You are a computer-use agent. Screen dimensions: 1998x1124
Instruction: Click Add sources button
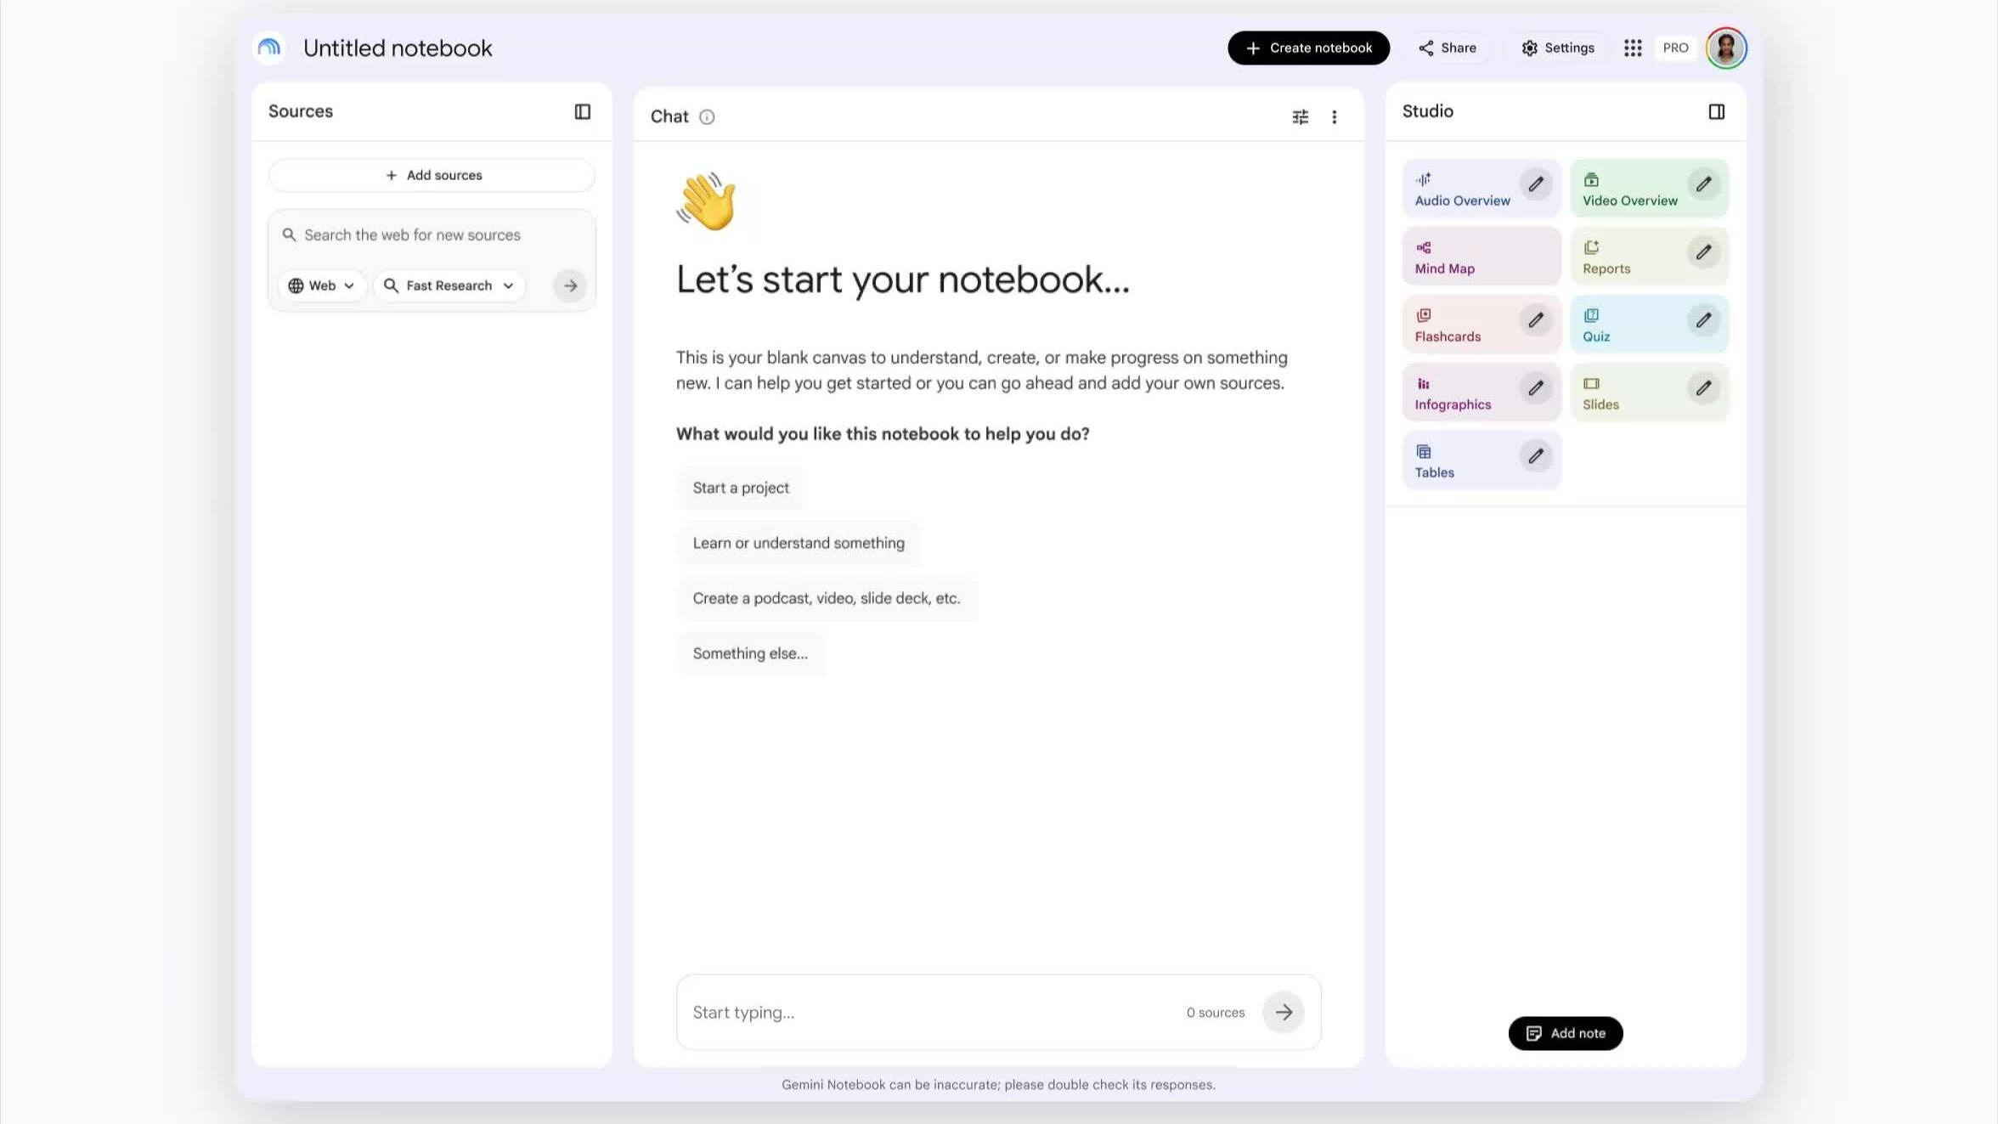tap(432, 175)
